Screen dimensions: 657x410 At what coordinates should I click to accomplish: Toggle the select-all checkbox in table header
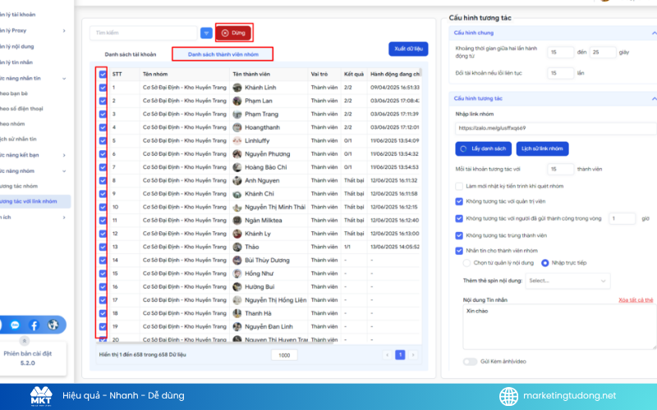[x=103, y=74]
